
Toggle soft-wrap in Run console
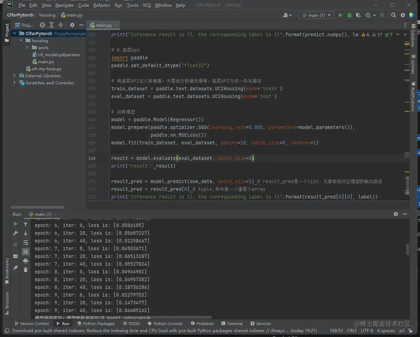[26, 242]
